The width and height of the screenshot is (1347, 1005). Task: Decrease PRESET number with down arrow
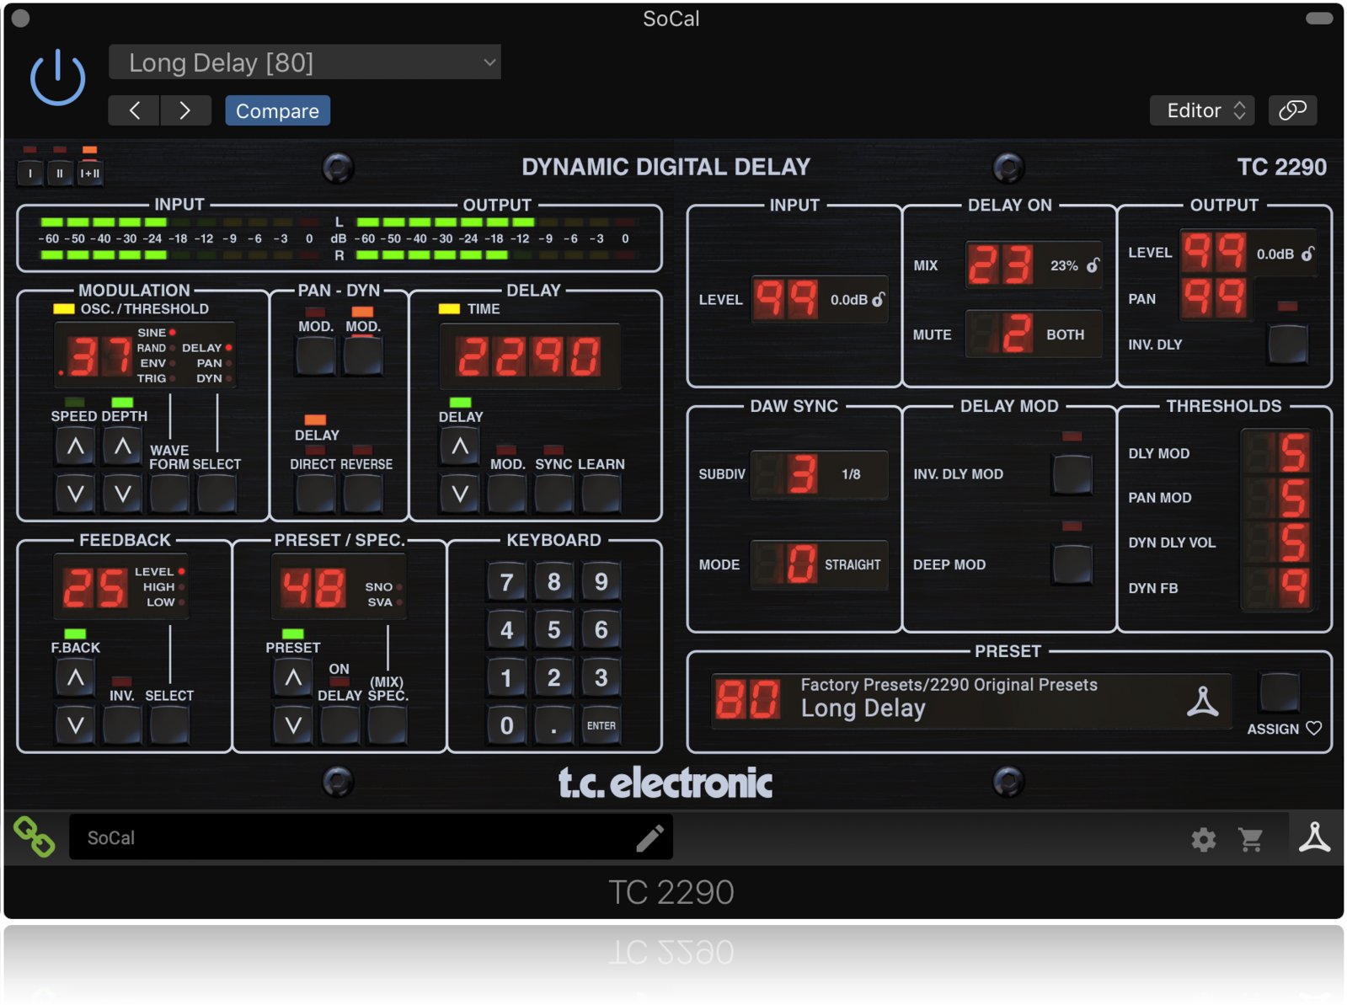[x=293, y=724]
